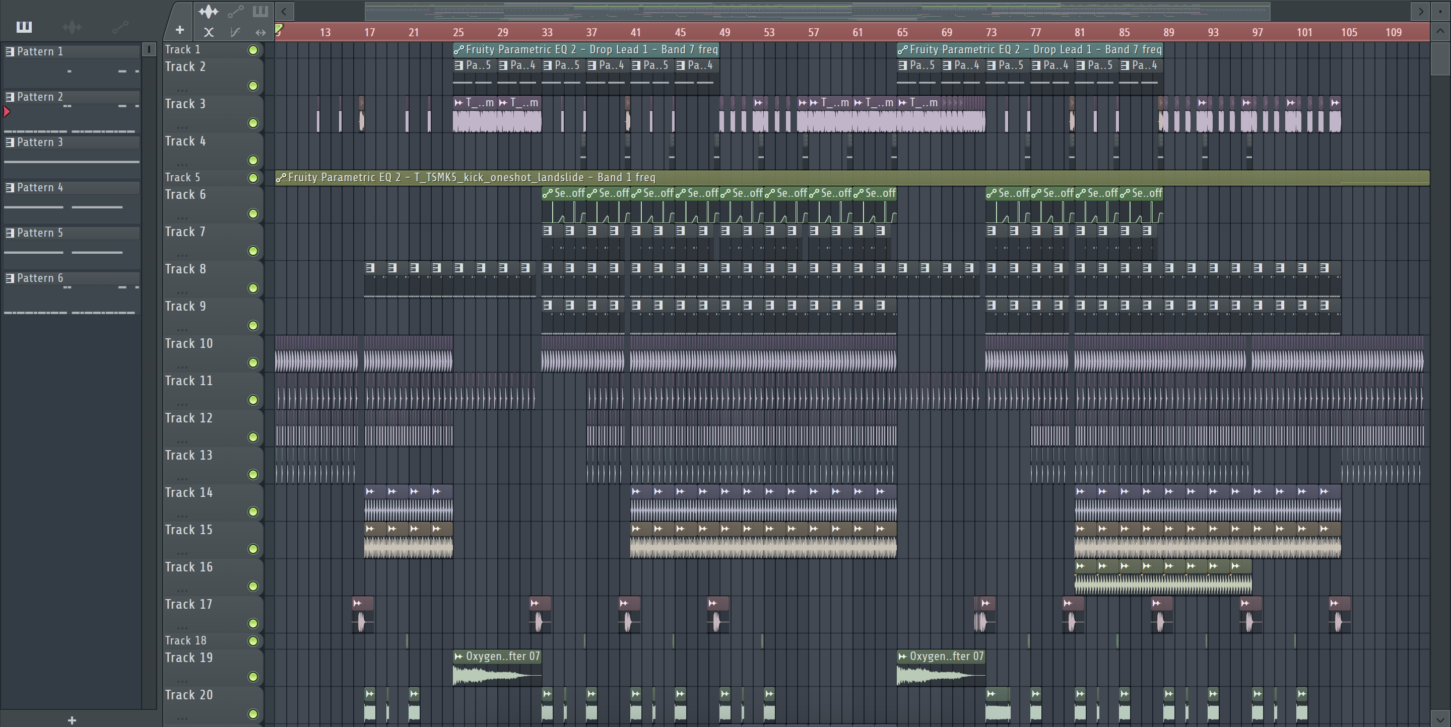Click the horizontal overview scrollbar above the ruler
Image resolution: width=1451 pixels, height=727 pixels.
(817, 11)
